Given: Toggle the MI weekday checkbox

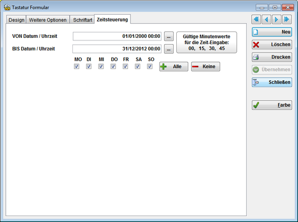Looking at the screenshot, I should click(101, 66).
